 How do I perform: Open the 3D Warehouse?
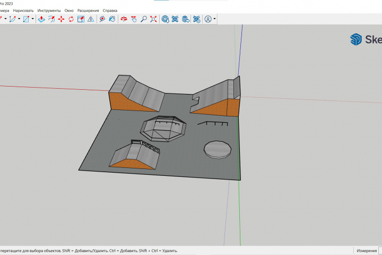(166, 19)
